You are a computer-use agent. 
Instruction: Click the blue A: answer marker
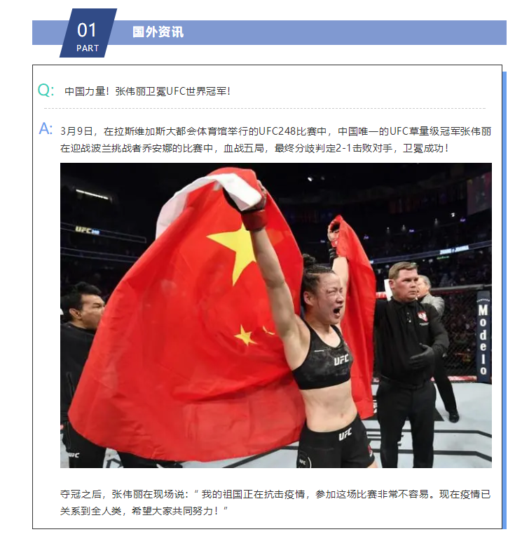pos(46,129)
